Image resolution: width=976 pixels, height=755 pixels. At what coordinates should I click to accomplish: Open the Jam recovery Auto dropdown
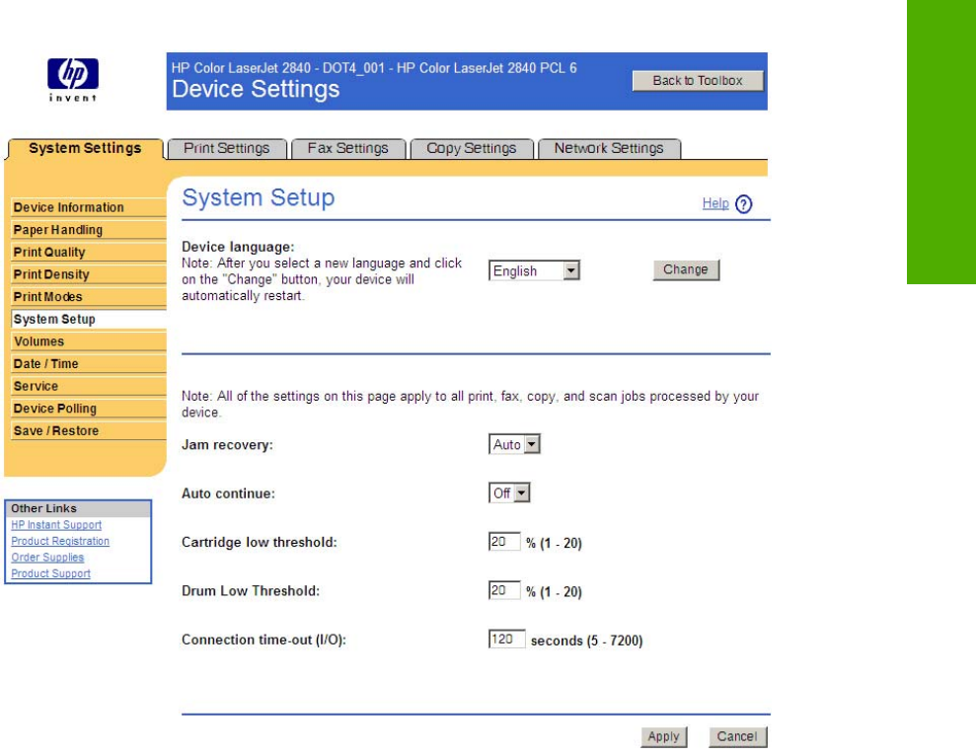[514, 444]
